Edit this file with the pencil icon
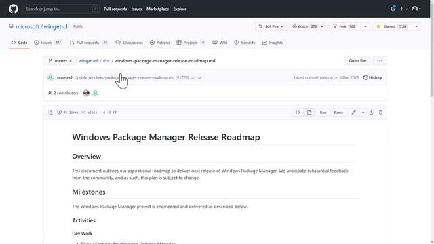The height and width of the screenshot is (244, 434). point(354,113)
